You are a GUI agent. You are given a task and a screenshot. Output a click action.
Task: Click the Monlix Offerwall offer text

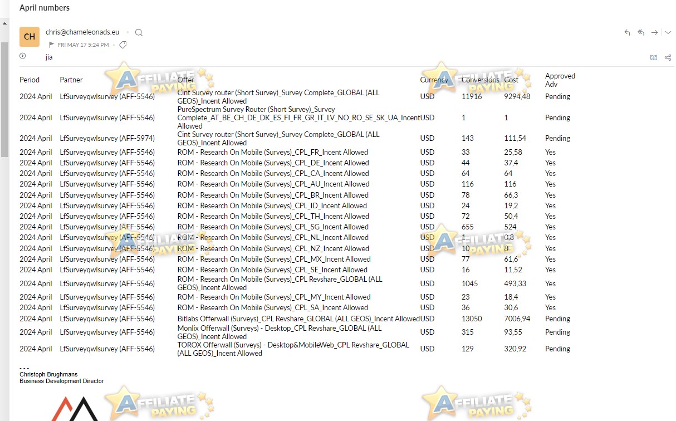click(x=280, y=332)
